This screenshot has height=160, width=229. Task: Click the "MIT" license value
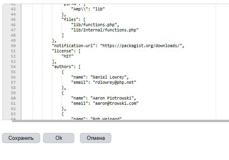click(67, 56)
